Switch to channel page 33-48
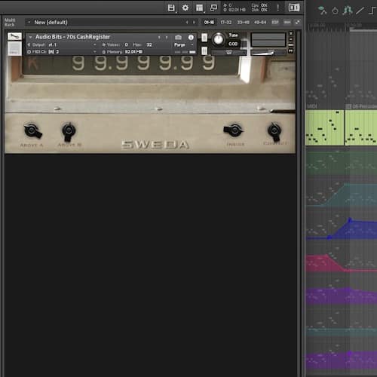377x377 pixels. (243, 23)
